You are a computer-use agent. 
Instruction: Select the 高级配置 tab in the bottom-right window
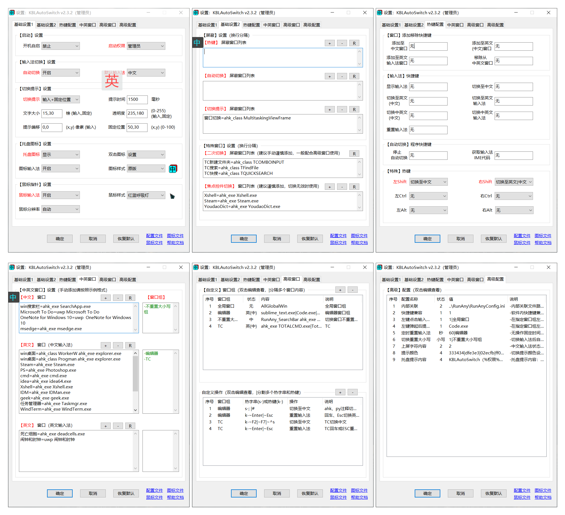pos(495,279)
